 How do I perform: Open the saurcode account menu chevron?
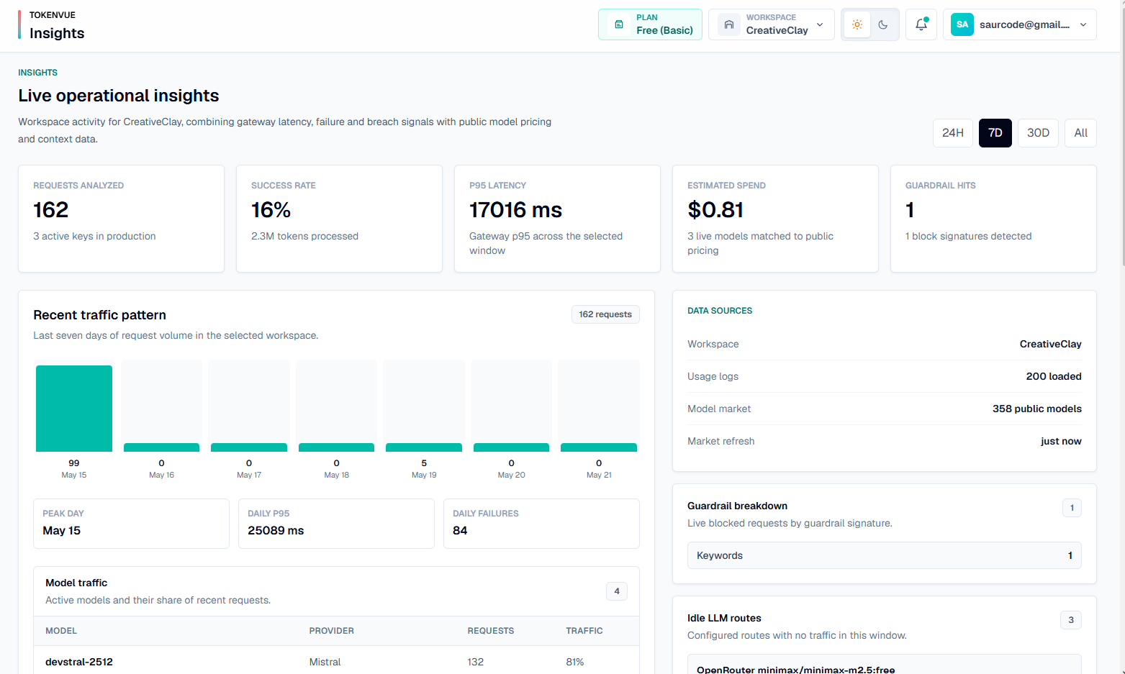[x=1083, y=24]
